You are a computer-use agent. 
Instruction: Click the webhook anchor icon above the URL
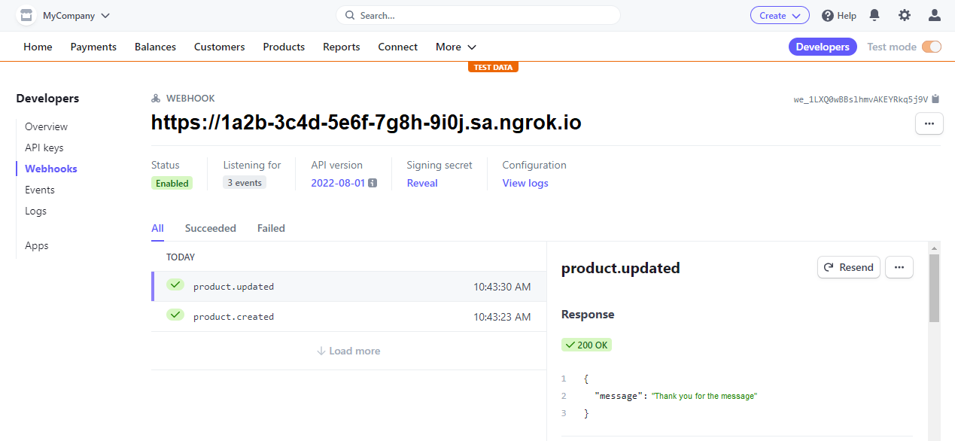(x=155, y=97)
